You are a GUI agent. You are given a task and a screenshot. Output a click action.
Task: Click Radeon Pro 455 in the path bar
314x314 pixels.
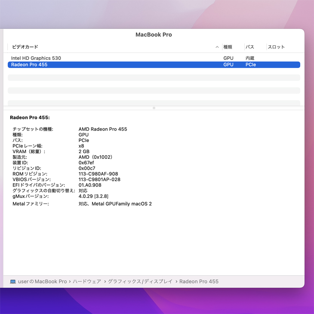[199, 282]
